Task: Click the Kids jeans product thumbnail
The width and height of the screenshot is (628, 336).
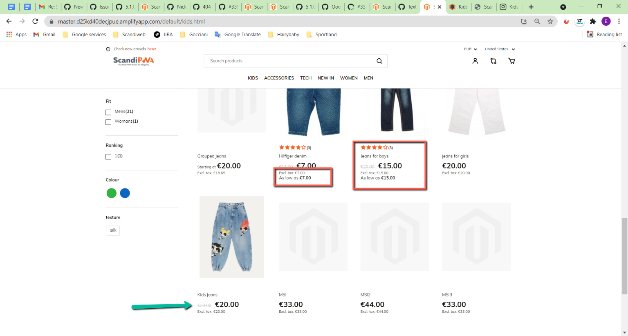Action: tap(231, 237)
